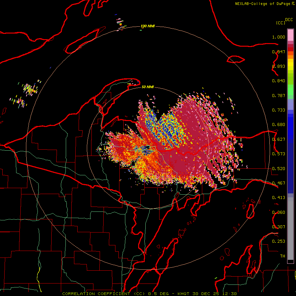The image size is (296, 296).
Task: Click the 50 NMI range ring label
Action: coord(148,87)
